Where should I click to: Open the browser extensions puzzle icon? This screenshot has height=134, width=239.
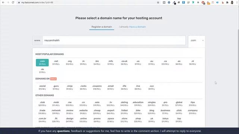pos(227,3)
